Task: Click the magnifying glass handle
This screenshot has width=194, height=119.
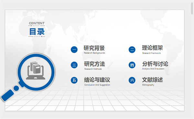Action: (7, 95)
